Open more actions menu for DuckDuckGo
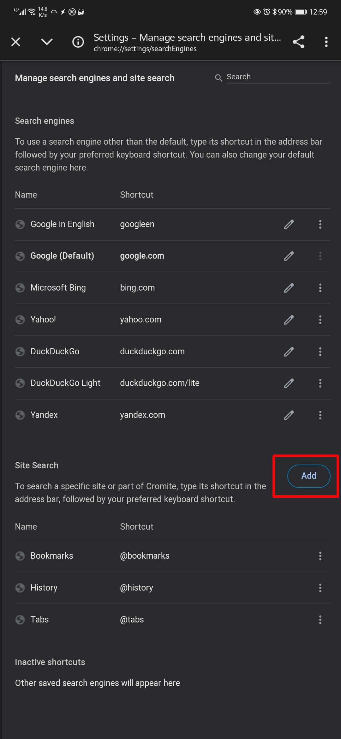This screenshot has width=341, height=739. click(320, 352)
